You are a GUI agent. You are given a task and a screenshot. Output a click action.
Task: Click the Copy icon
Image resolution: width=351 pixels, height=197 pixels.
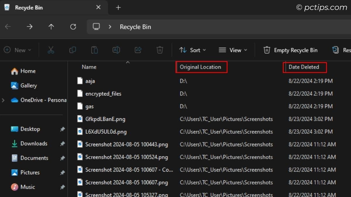point(73,50)
